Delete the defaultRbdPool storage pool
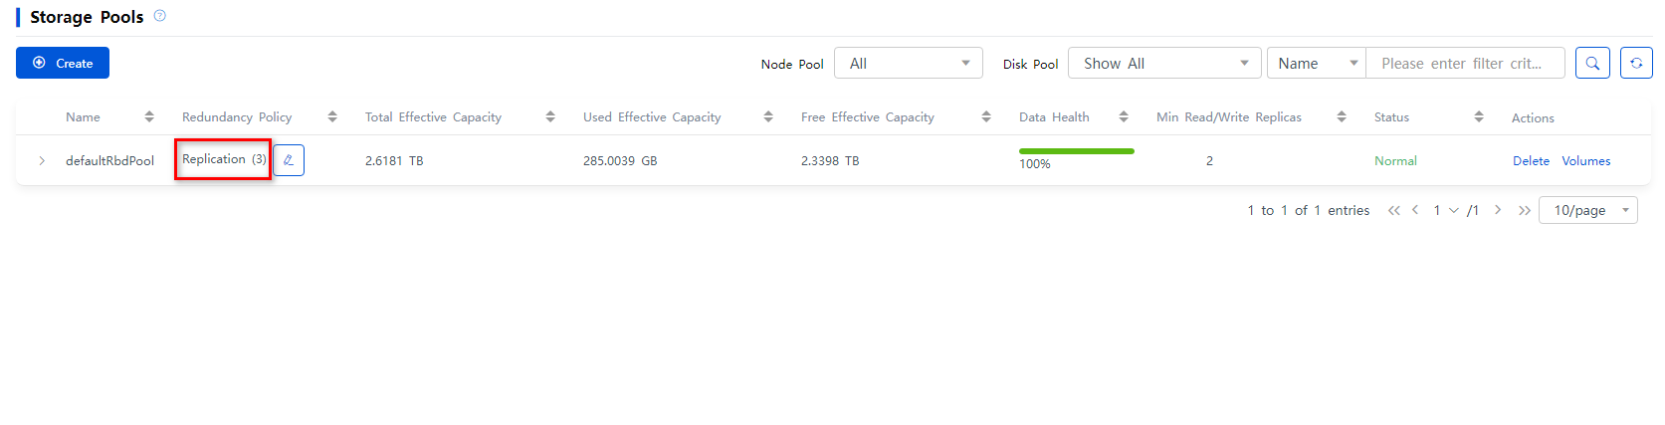 click(x=1531, y=160)
